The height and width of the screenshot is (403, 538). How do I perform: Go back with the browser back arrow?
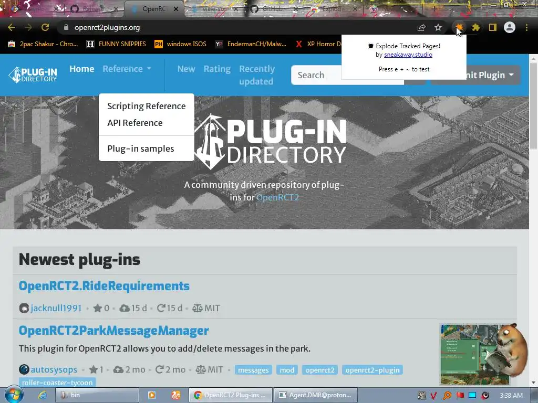point(12,27)
